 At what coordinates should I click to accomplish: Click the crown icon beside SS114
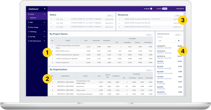click(x=165, y=56)
